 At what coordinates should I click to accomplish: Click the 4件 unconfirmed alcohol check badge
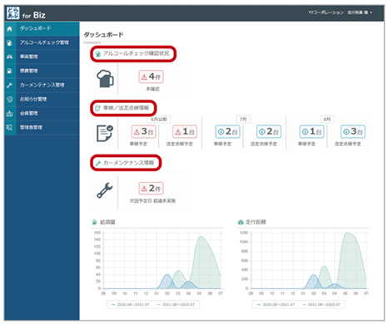tap(151, 76)
